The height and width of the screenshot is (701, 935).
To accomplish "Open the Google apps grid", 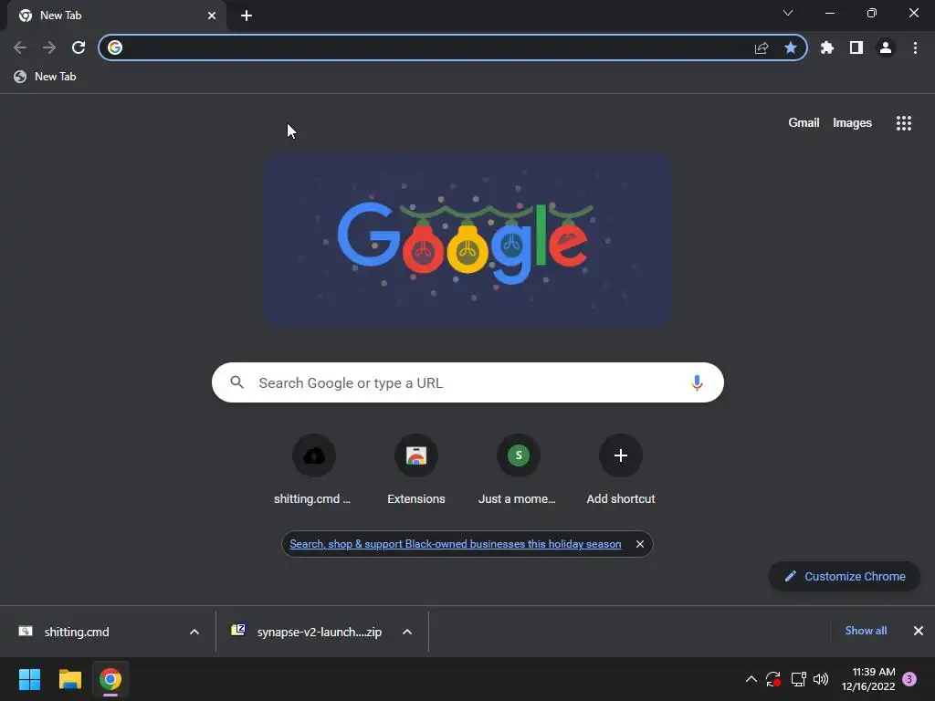I will point(904,123).
